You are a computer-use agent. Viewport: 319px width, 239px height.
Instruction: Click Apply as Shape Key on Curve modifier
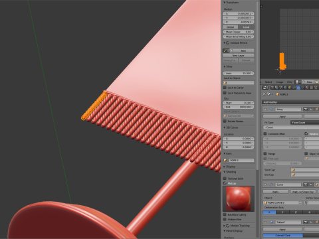coord(303,192)
